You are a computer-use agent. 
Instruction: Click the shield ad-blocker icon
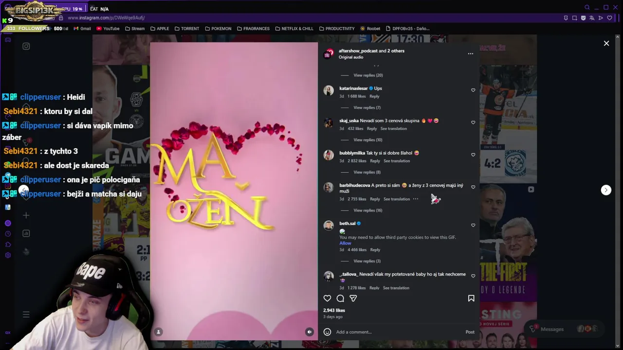point(583,18)
